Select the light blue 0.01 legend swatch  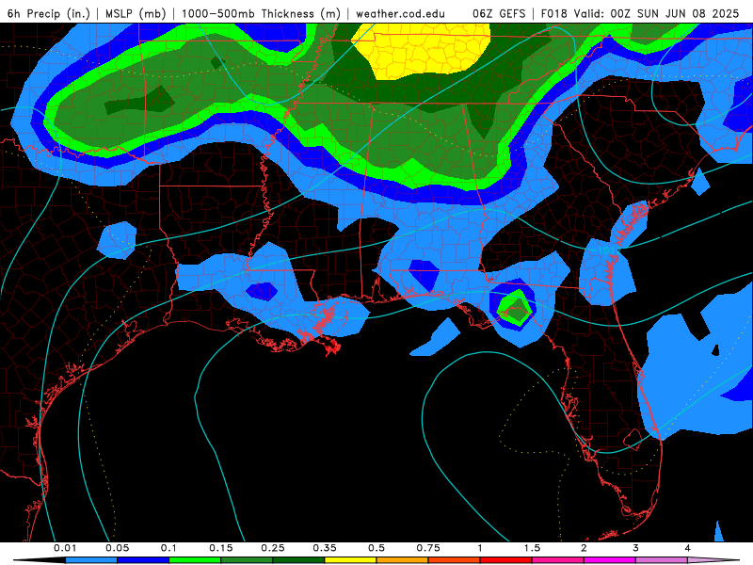[x=91, y=560]
